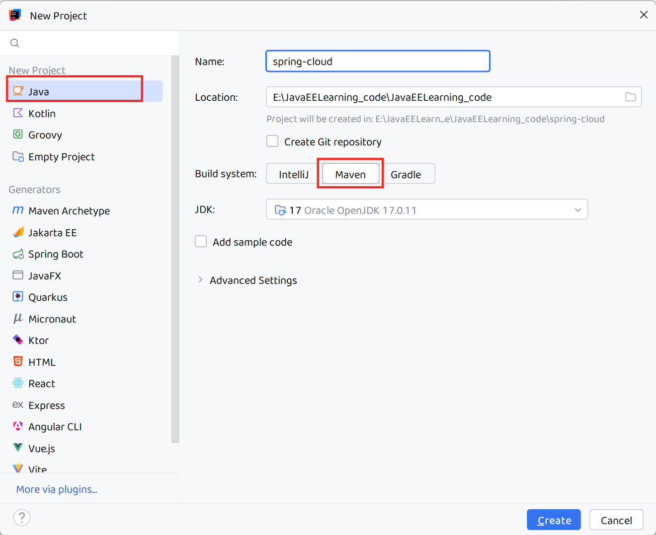Enable Create Git repository checkbox
Screen dimensions: 656x535
coord(272,141)
